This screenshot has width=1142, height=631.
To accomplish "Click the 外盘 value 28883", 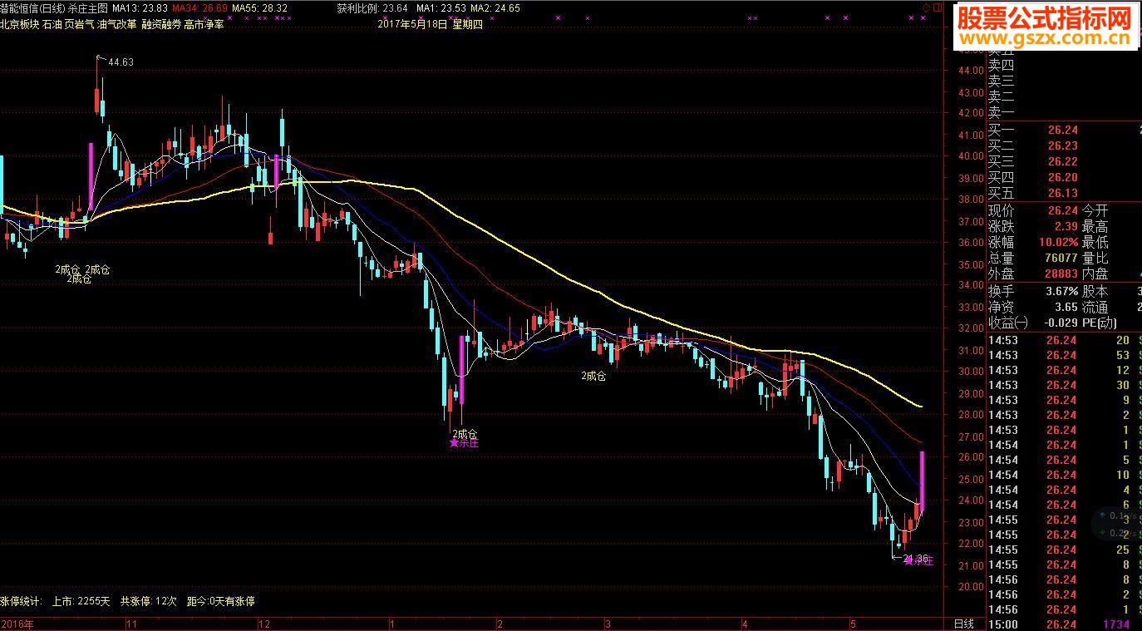I will click(1061, 274).
